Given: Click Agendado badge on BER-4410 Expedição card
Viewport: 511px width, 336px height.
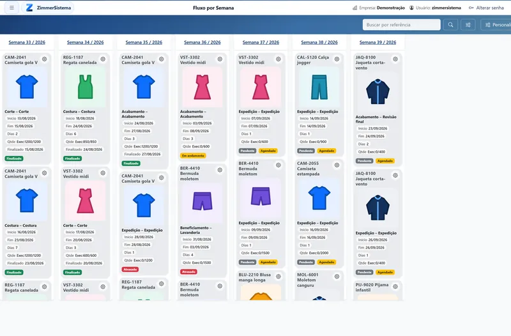Looking at the screenshot, I should click(268, 263).
